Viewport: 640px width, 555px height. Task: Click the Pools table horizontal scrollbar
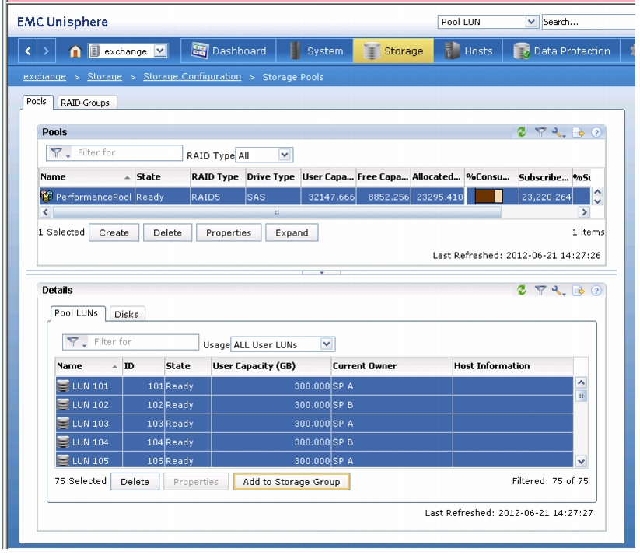(277, 212)
